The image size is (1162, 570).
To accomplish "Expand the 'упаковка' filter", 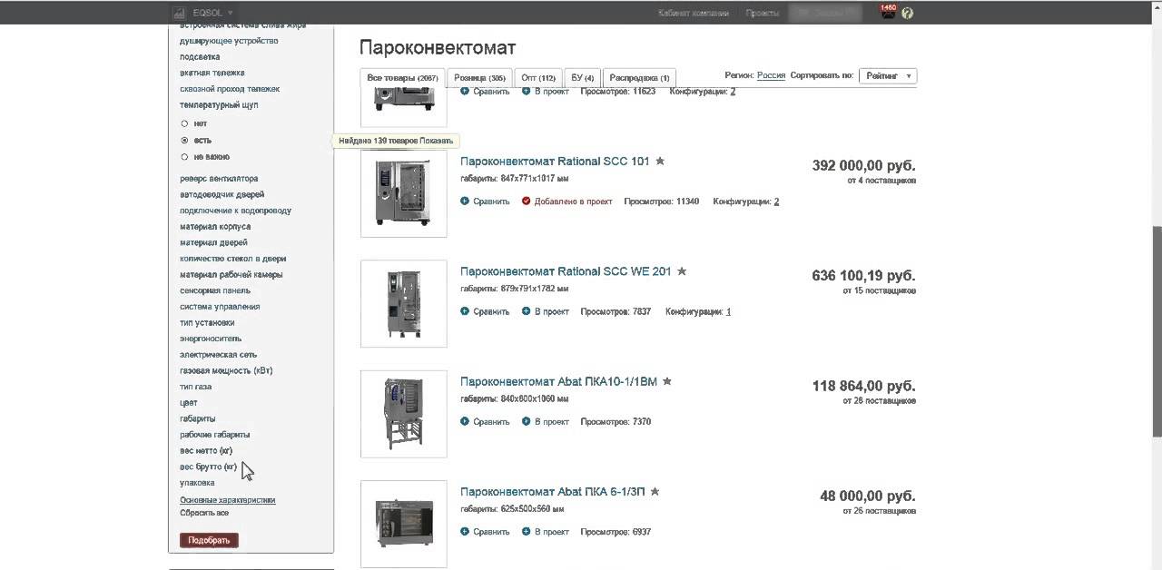I will (x=197, y=483).
